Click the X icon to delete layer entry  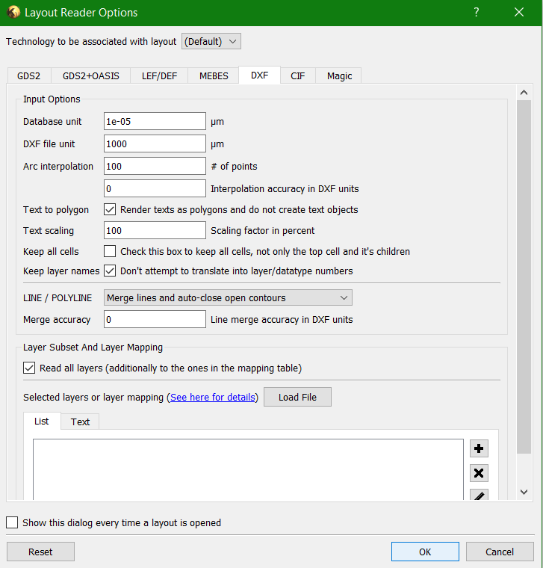point(479,473)
